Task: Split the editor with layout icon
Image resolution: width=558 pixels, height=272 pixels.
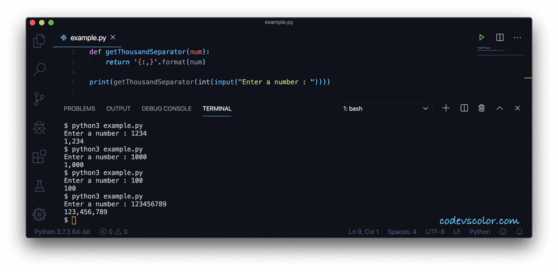Action: click(500, 37)
